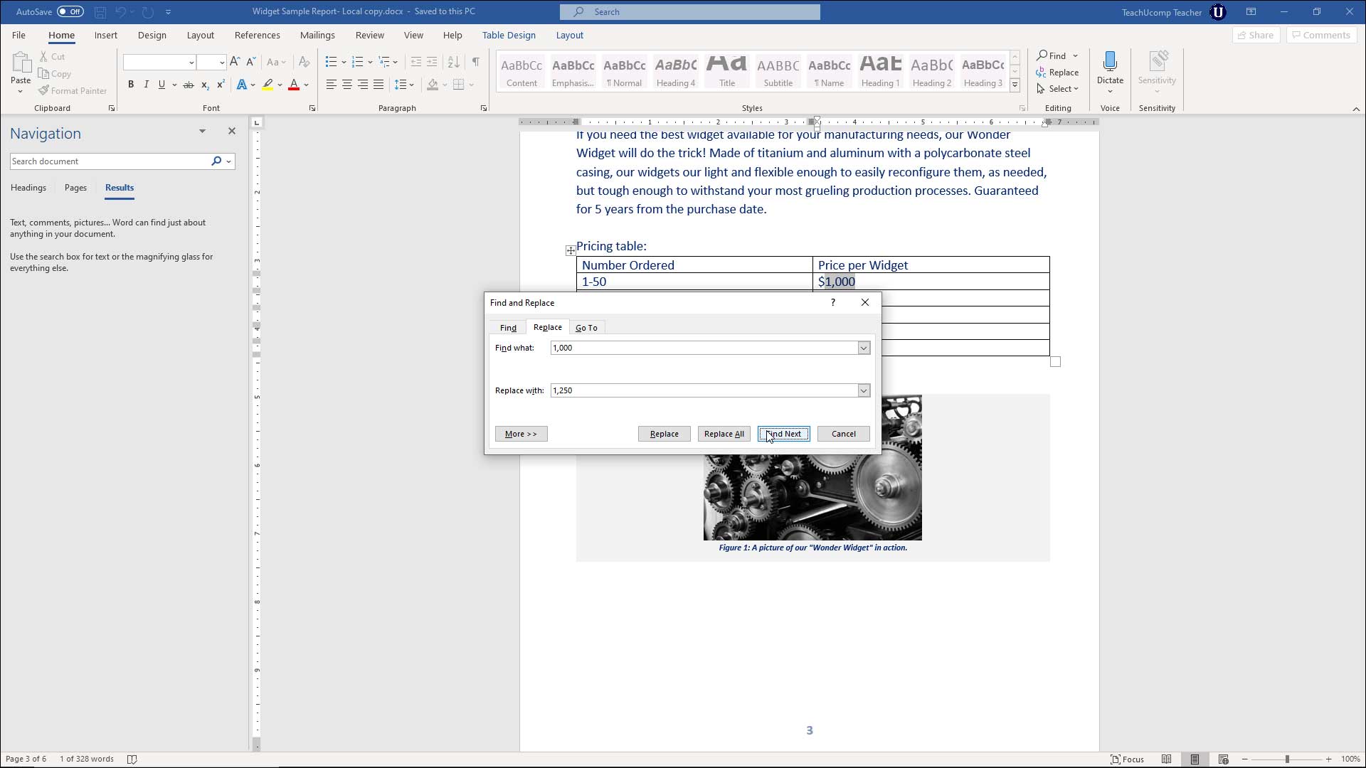
Task: Expand the font size dropdown
Action: pyautogui.click(x=222, y=63)
